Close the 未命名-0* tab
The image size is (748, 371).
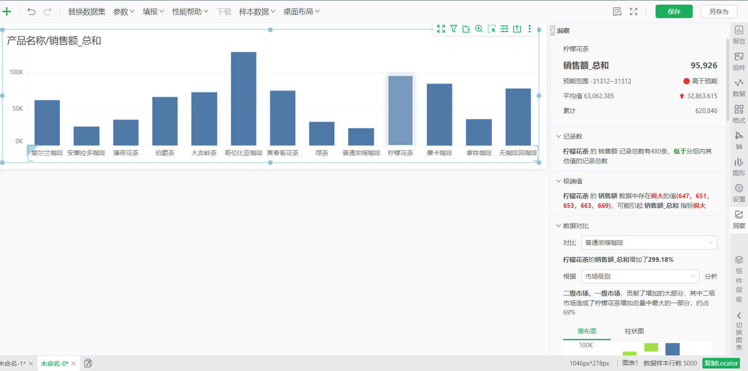click(x=73, y=363)
